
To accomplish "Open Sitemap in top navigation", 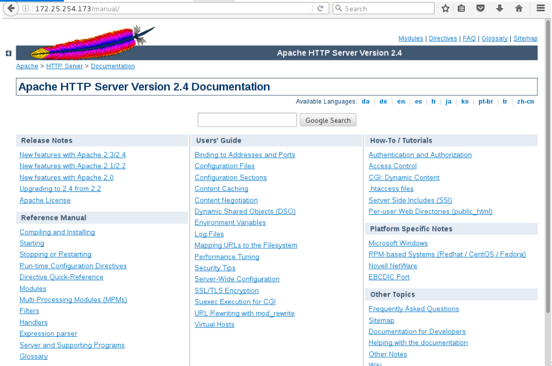I will [525, 38].
